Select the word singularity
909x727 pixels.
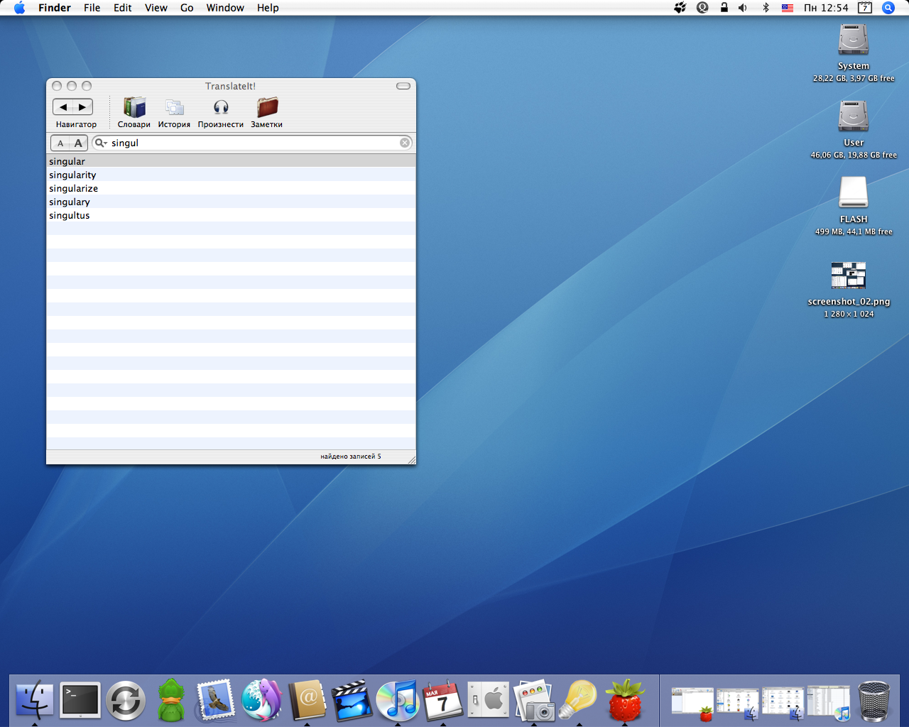(231, 175)
